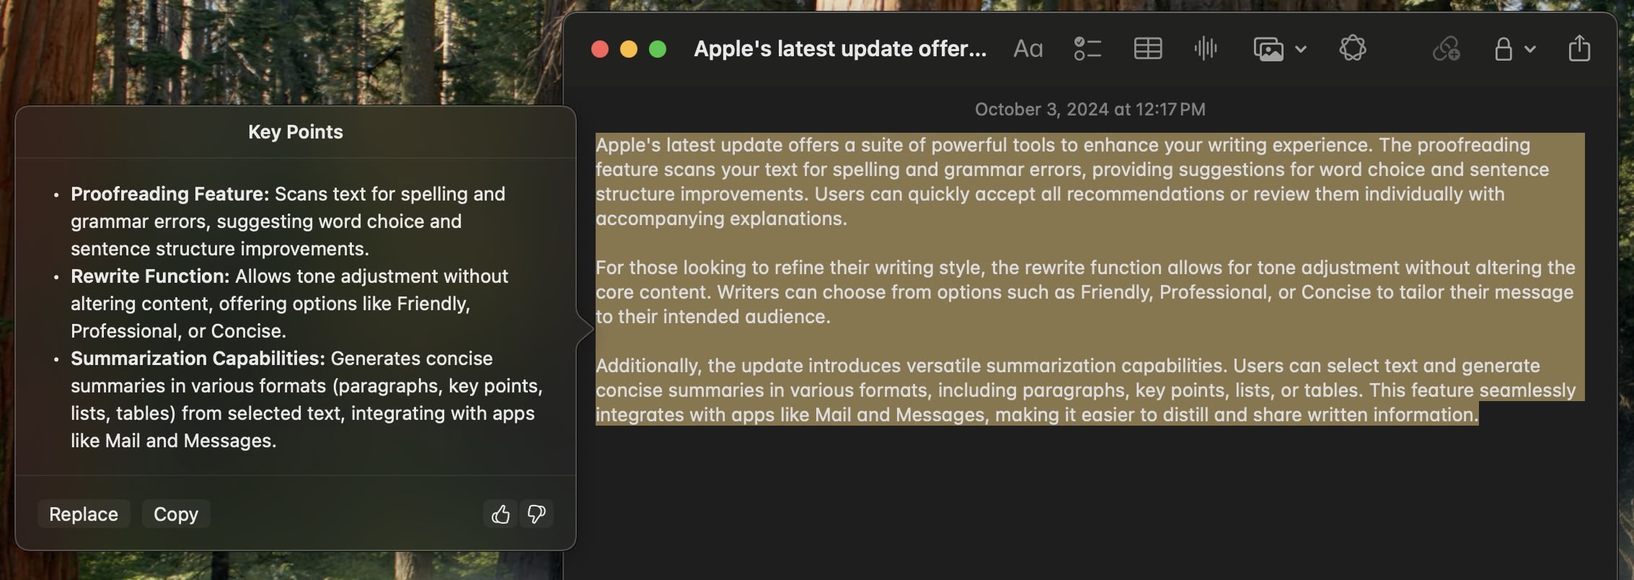The image size is (1634, 580).
Task: Click 'Professional, or Concise.' in the summary
Action: 178,331
